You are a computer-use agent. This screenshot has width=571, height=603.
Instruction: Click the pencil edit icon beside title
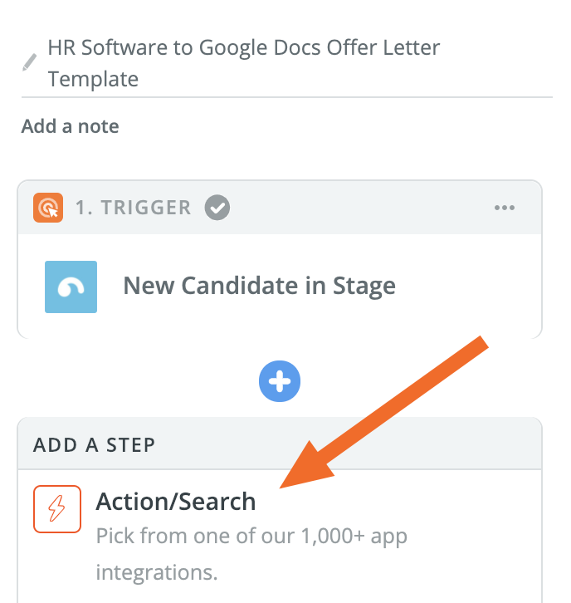29,62
